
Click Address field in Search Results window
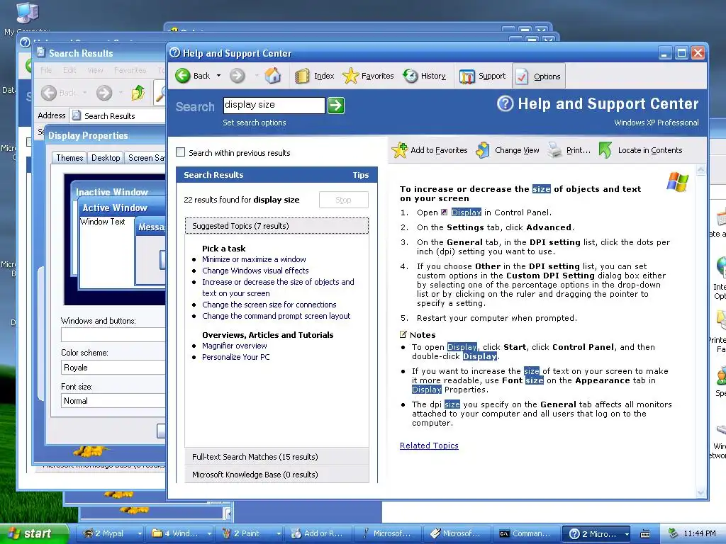pos(118,115)
